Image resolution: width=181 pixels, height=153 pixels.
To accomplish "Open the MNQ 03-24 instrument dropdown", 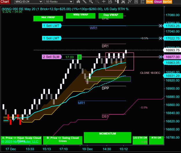I will (29, 2).
